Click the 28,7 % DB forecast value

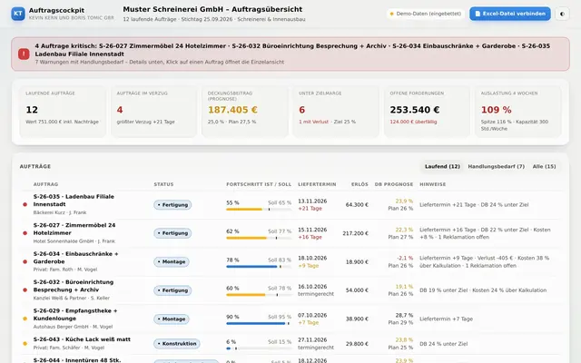point(404,315)
